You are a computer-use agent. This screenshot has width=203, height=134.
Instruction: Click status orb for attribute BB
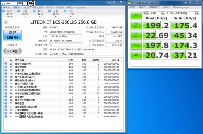[x=6, y=100]
